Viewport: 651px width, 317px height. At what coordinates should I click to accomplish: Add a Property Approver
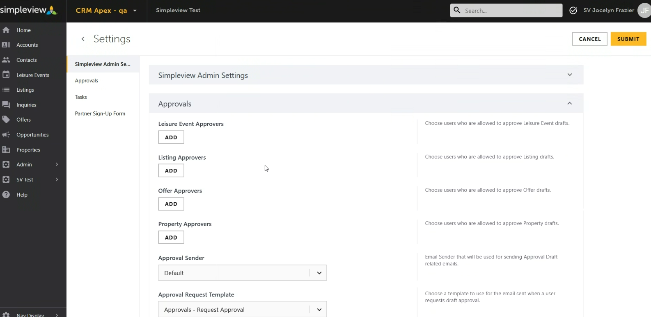(171, 237)
